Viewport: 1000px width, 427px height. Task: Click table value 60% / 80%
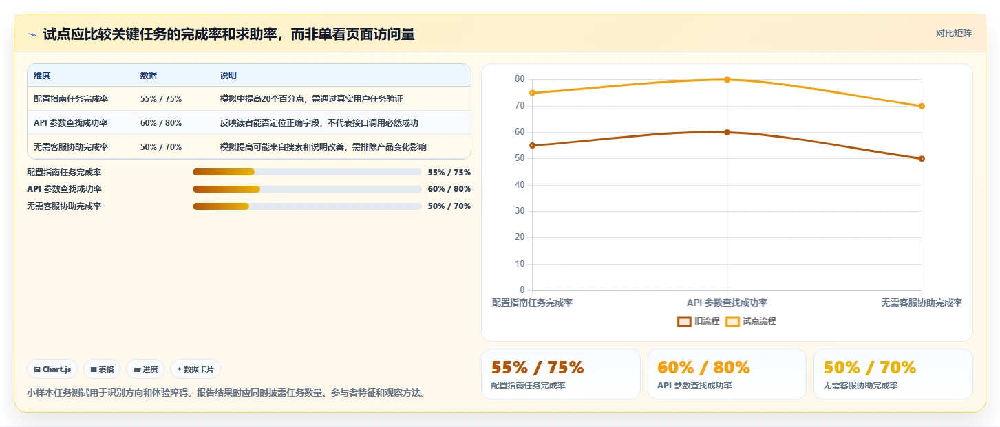pos(161,123)
